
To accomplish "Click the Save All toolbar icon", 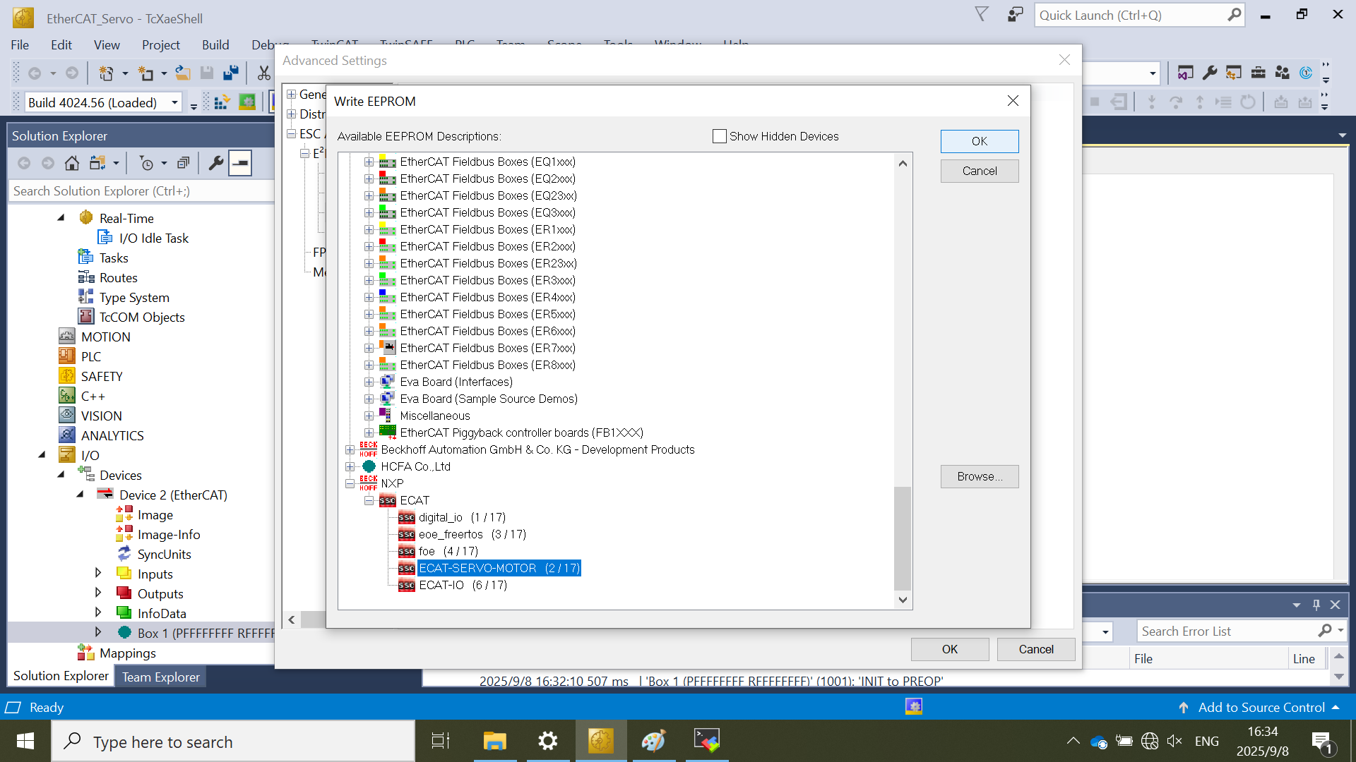I will (231, 73).
